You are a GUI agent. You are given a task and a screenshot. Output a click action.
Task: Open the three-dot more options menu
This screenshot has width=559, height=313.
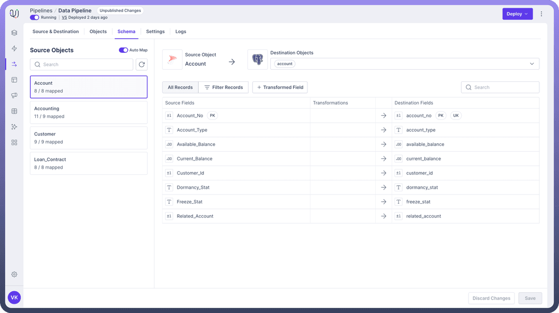(x=541, y=14)
